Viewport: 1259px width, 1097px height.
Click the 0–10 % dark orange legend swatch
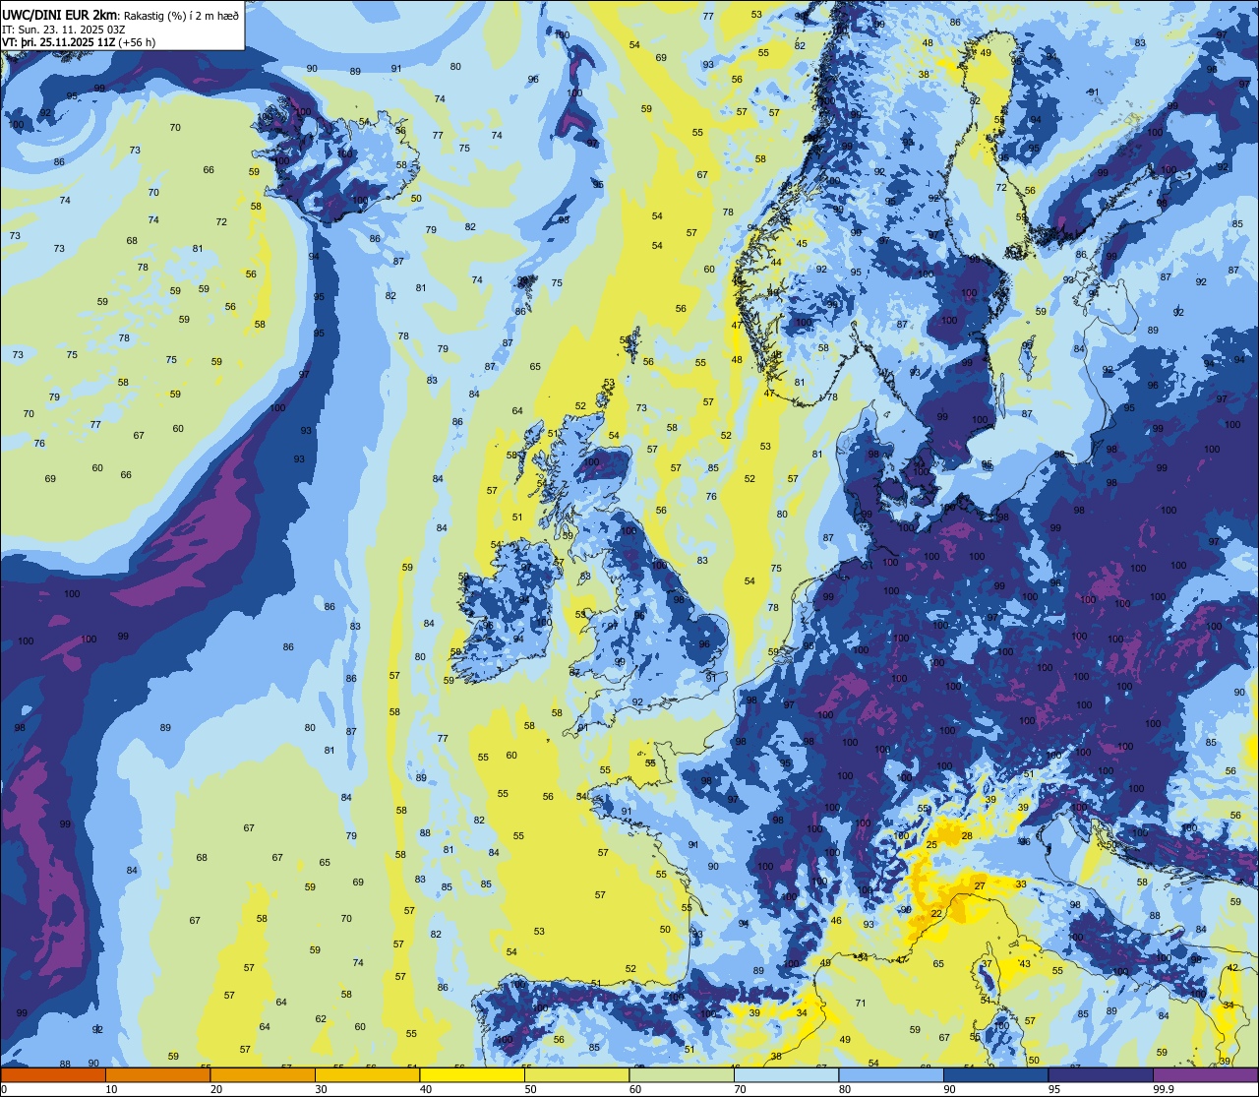pos(53,1074)
